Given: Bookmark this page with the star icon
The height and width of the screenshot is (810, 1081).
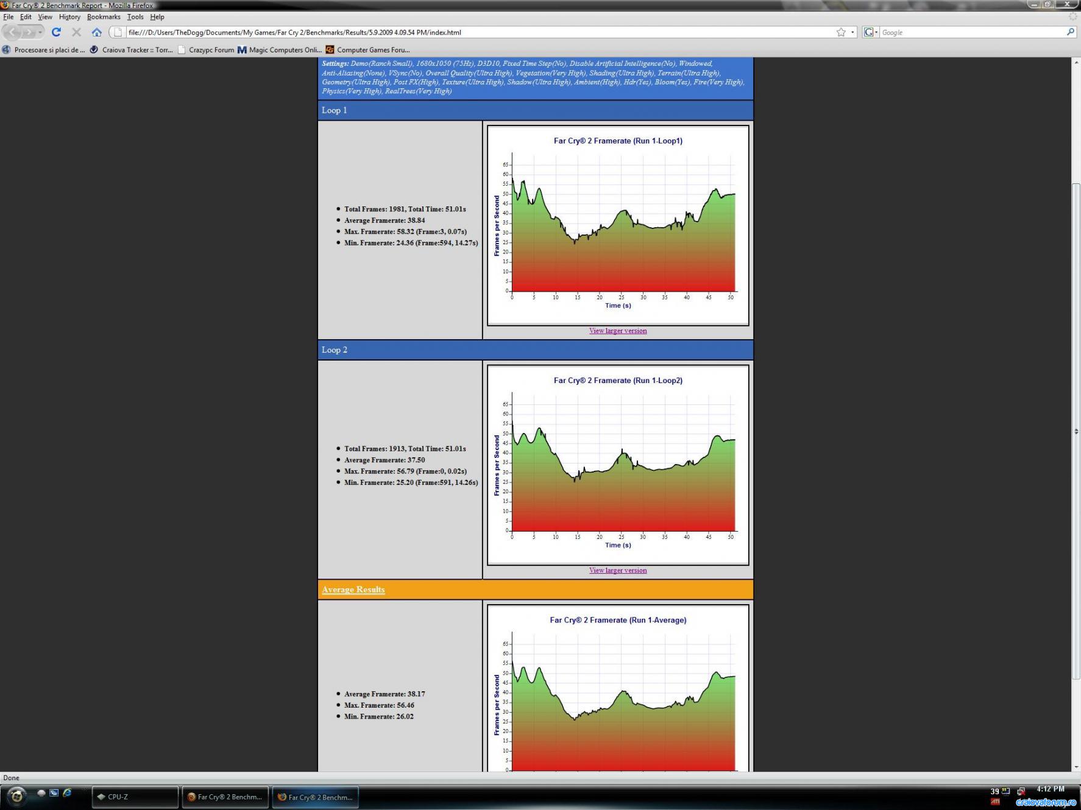Looking at the screenshot, I should tap(841, 32).
